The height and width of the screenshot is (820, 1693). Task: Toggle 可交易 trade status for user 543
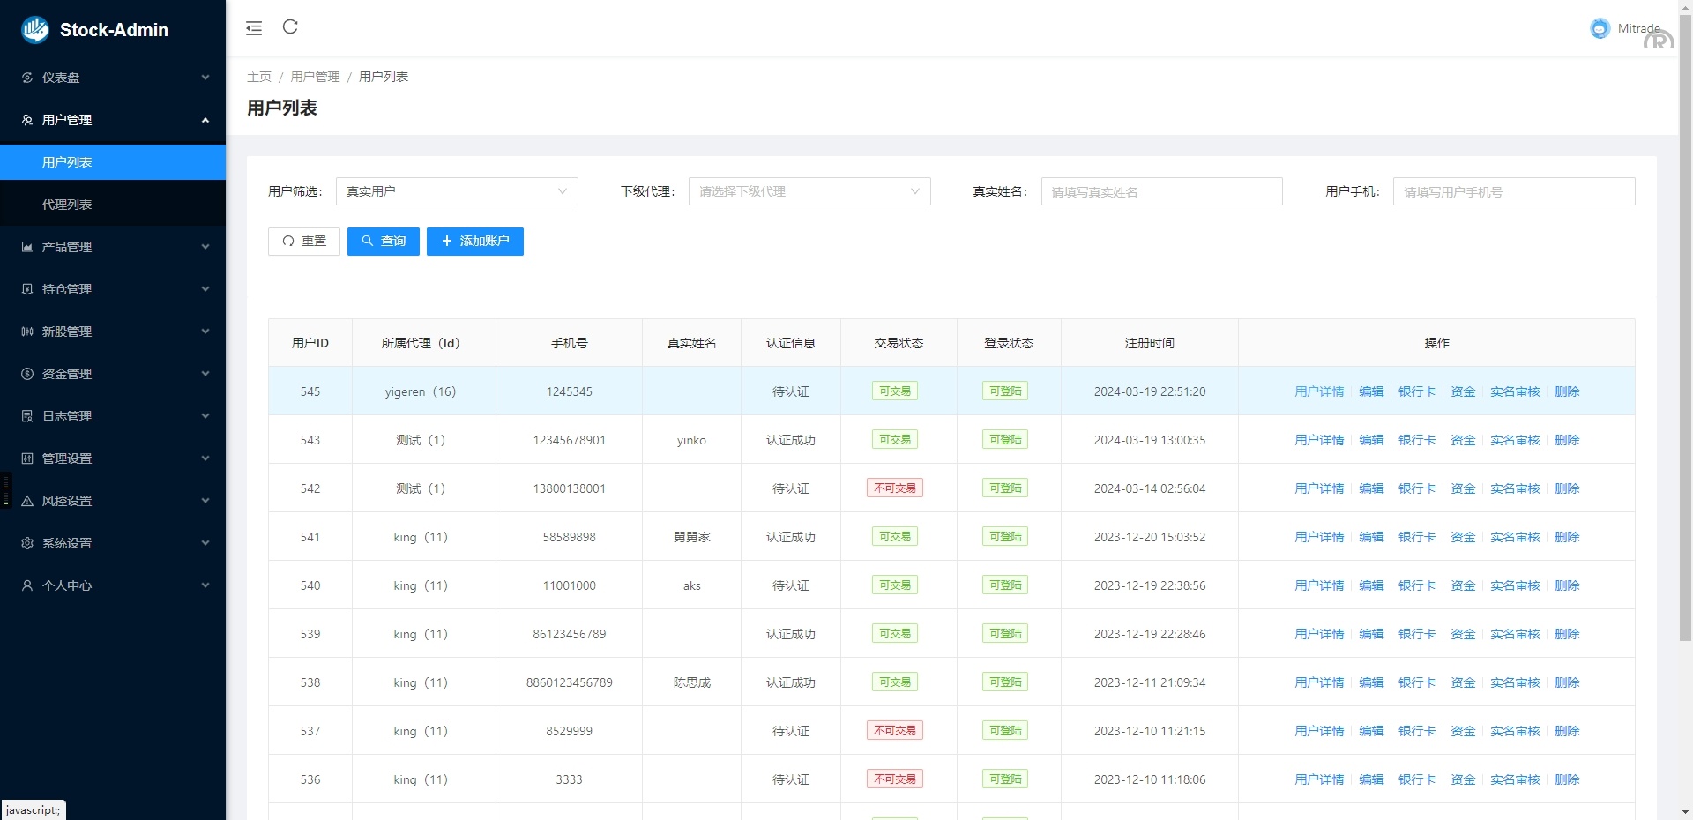(894, 440)
